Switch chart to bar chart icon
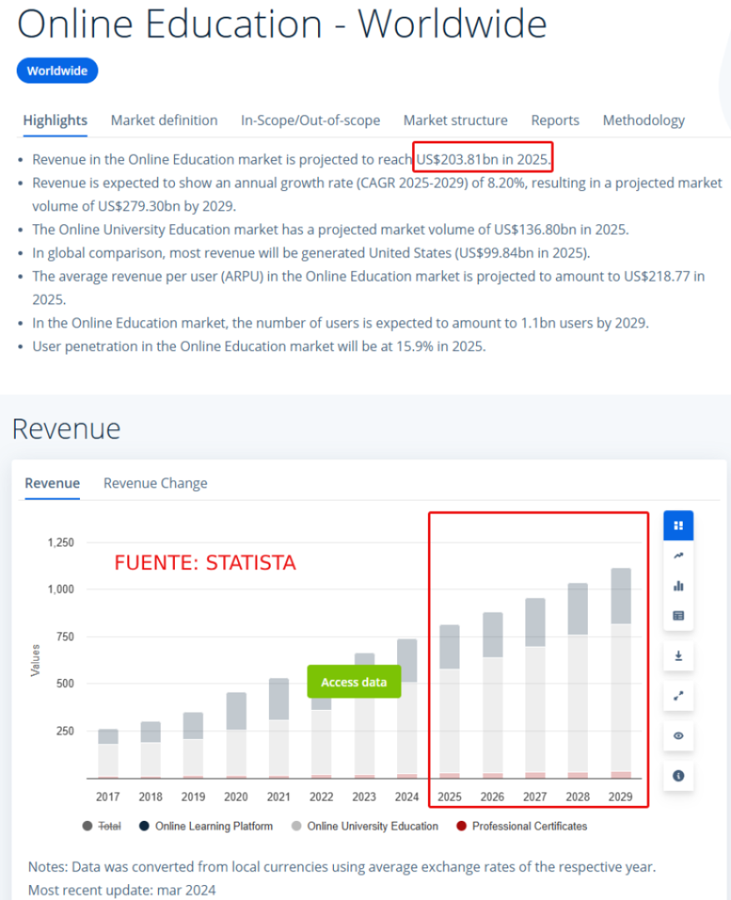The image size is (731, 900). (679, 586)
